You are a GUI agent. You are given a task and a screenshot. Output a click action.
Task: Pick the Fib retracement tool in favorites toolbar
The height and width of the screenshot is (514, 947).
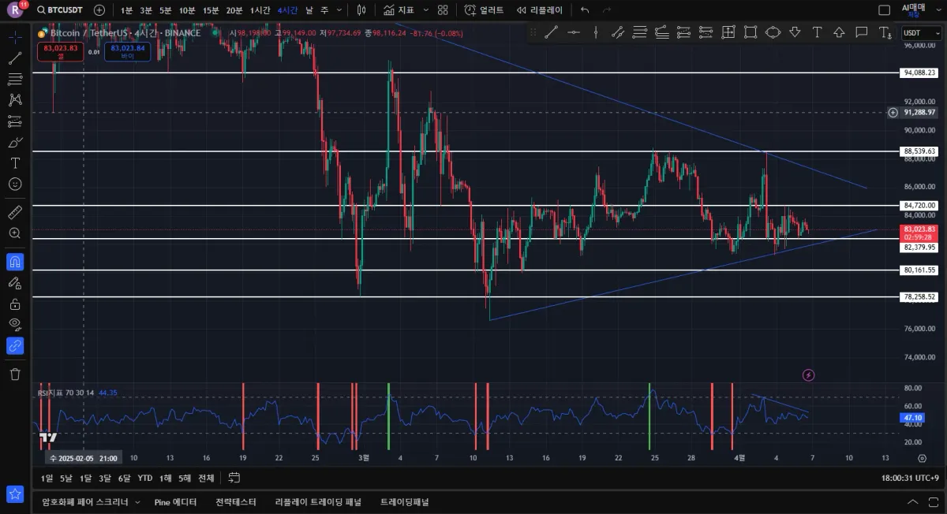(x=640, y=32)
